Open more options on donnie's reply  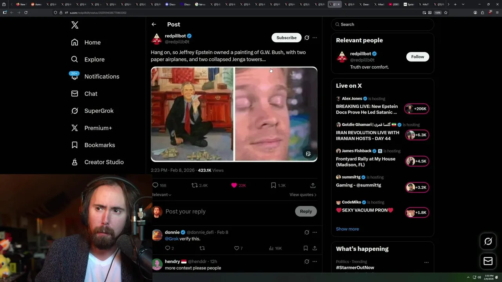click(315, 232)
